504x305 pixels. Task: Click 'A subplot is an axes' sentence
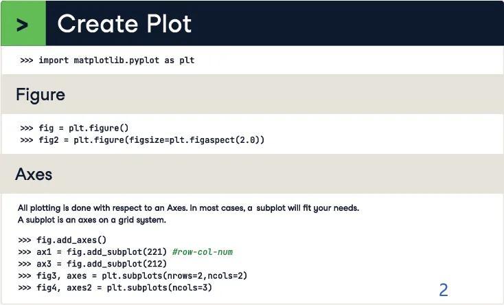click(x=91, y=220)
